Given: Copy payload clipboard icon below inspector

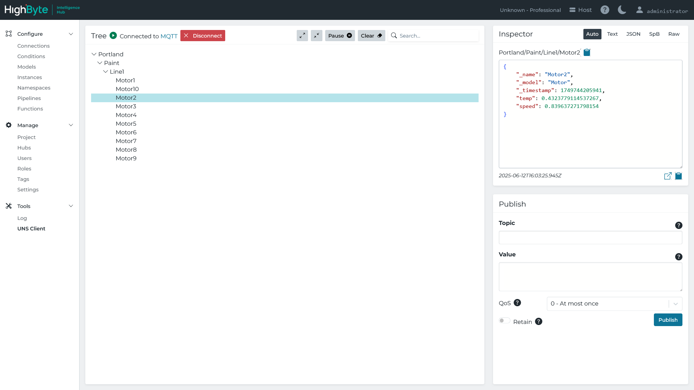Looking at the screenshot, I should [678, 176].
